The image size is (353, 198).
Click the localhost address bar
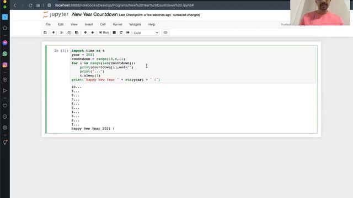point(124,5)
